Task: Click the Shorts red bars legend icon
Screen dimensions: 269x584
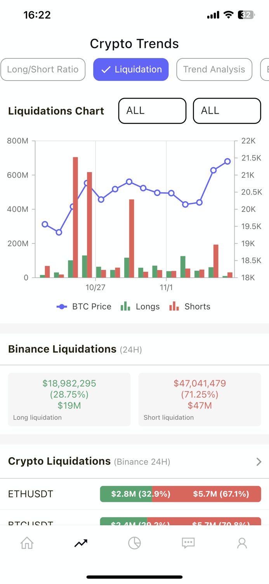Action: click(x=173, y=306)
